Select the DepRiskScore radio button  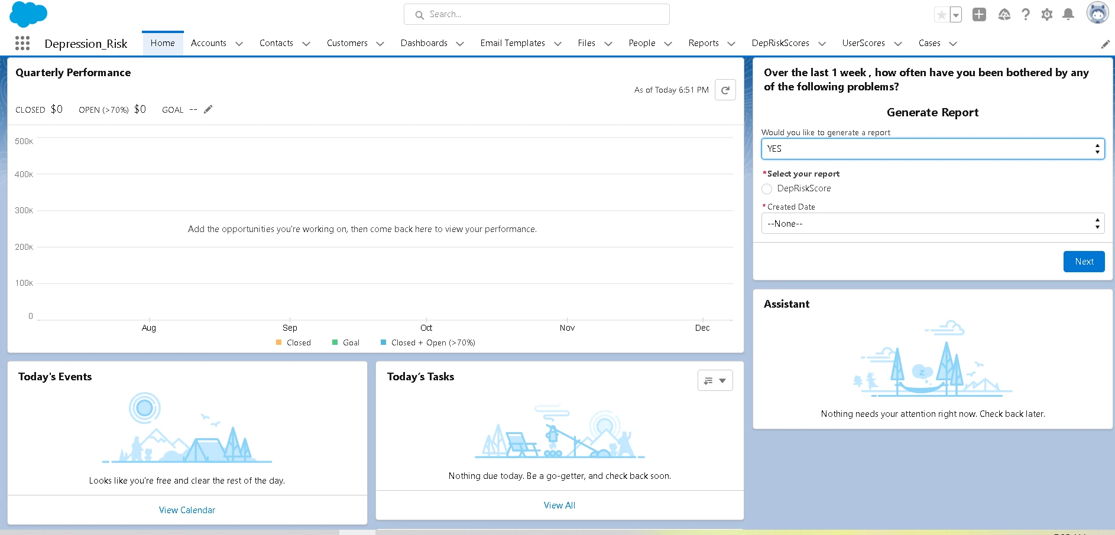(x=767, y=189)
